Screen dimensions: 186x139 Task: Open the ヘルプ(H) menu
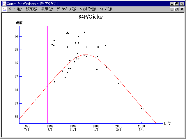(x=106, y=9)
